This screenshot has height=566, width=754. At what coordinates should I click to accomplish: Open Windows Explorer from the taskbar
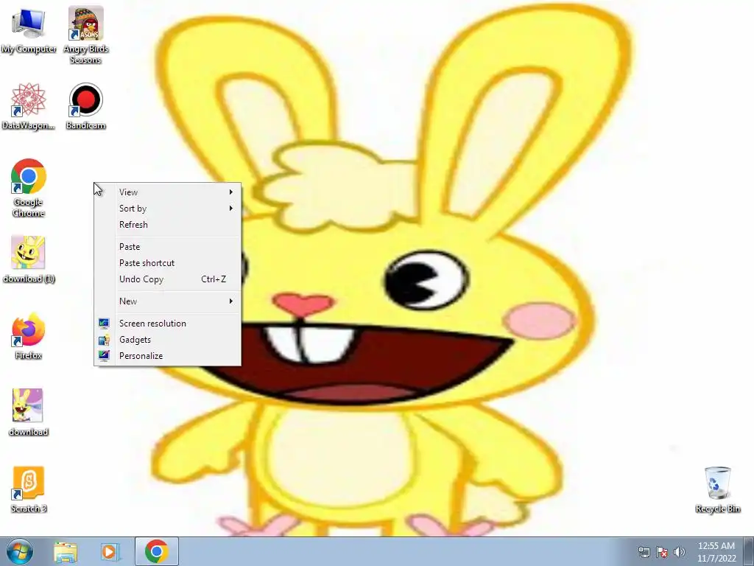(66, 551)
